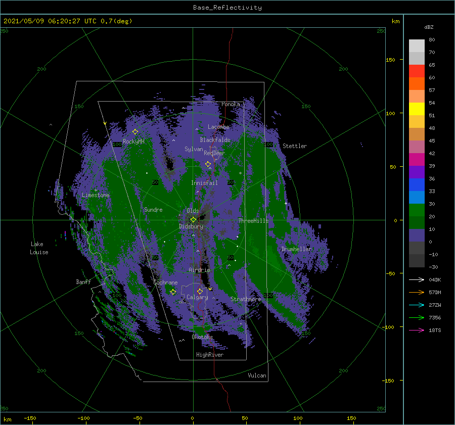Click the Drumheller city label
This screenshot has height=425, width=455.
tap(296, 249)
